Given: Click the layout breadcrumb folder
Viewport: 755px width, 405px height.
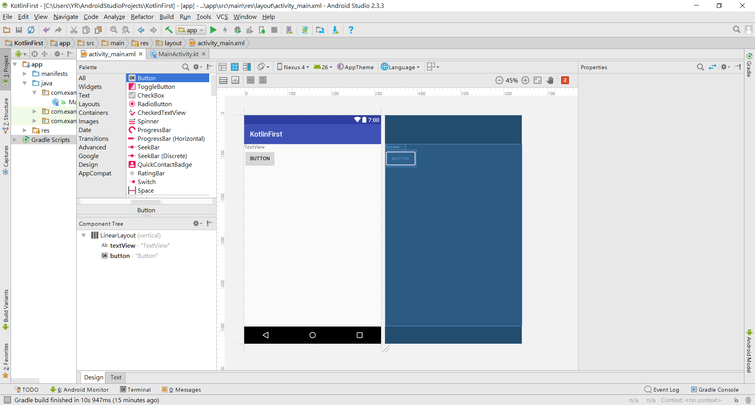Looking at the screenshot, I should 169,43.
